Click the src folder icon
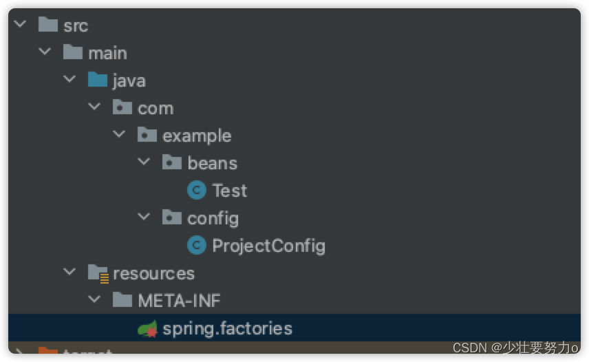Viewport: 589px width, 362px height. click(48, 25)
